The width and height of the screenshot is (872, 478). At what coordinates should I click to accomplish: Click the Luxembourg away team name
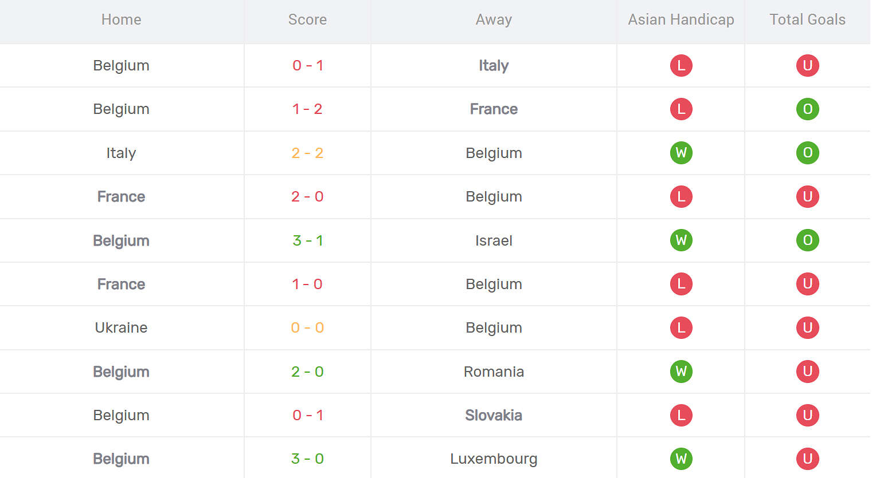click(x=494, y=459)
